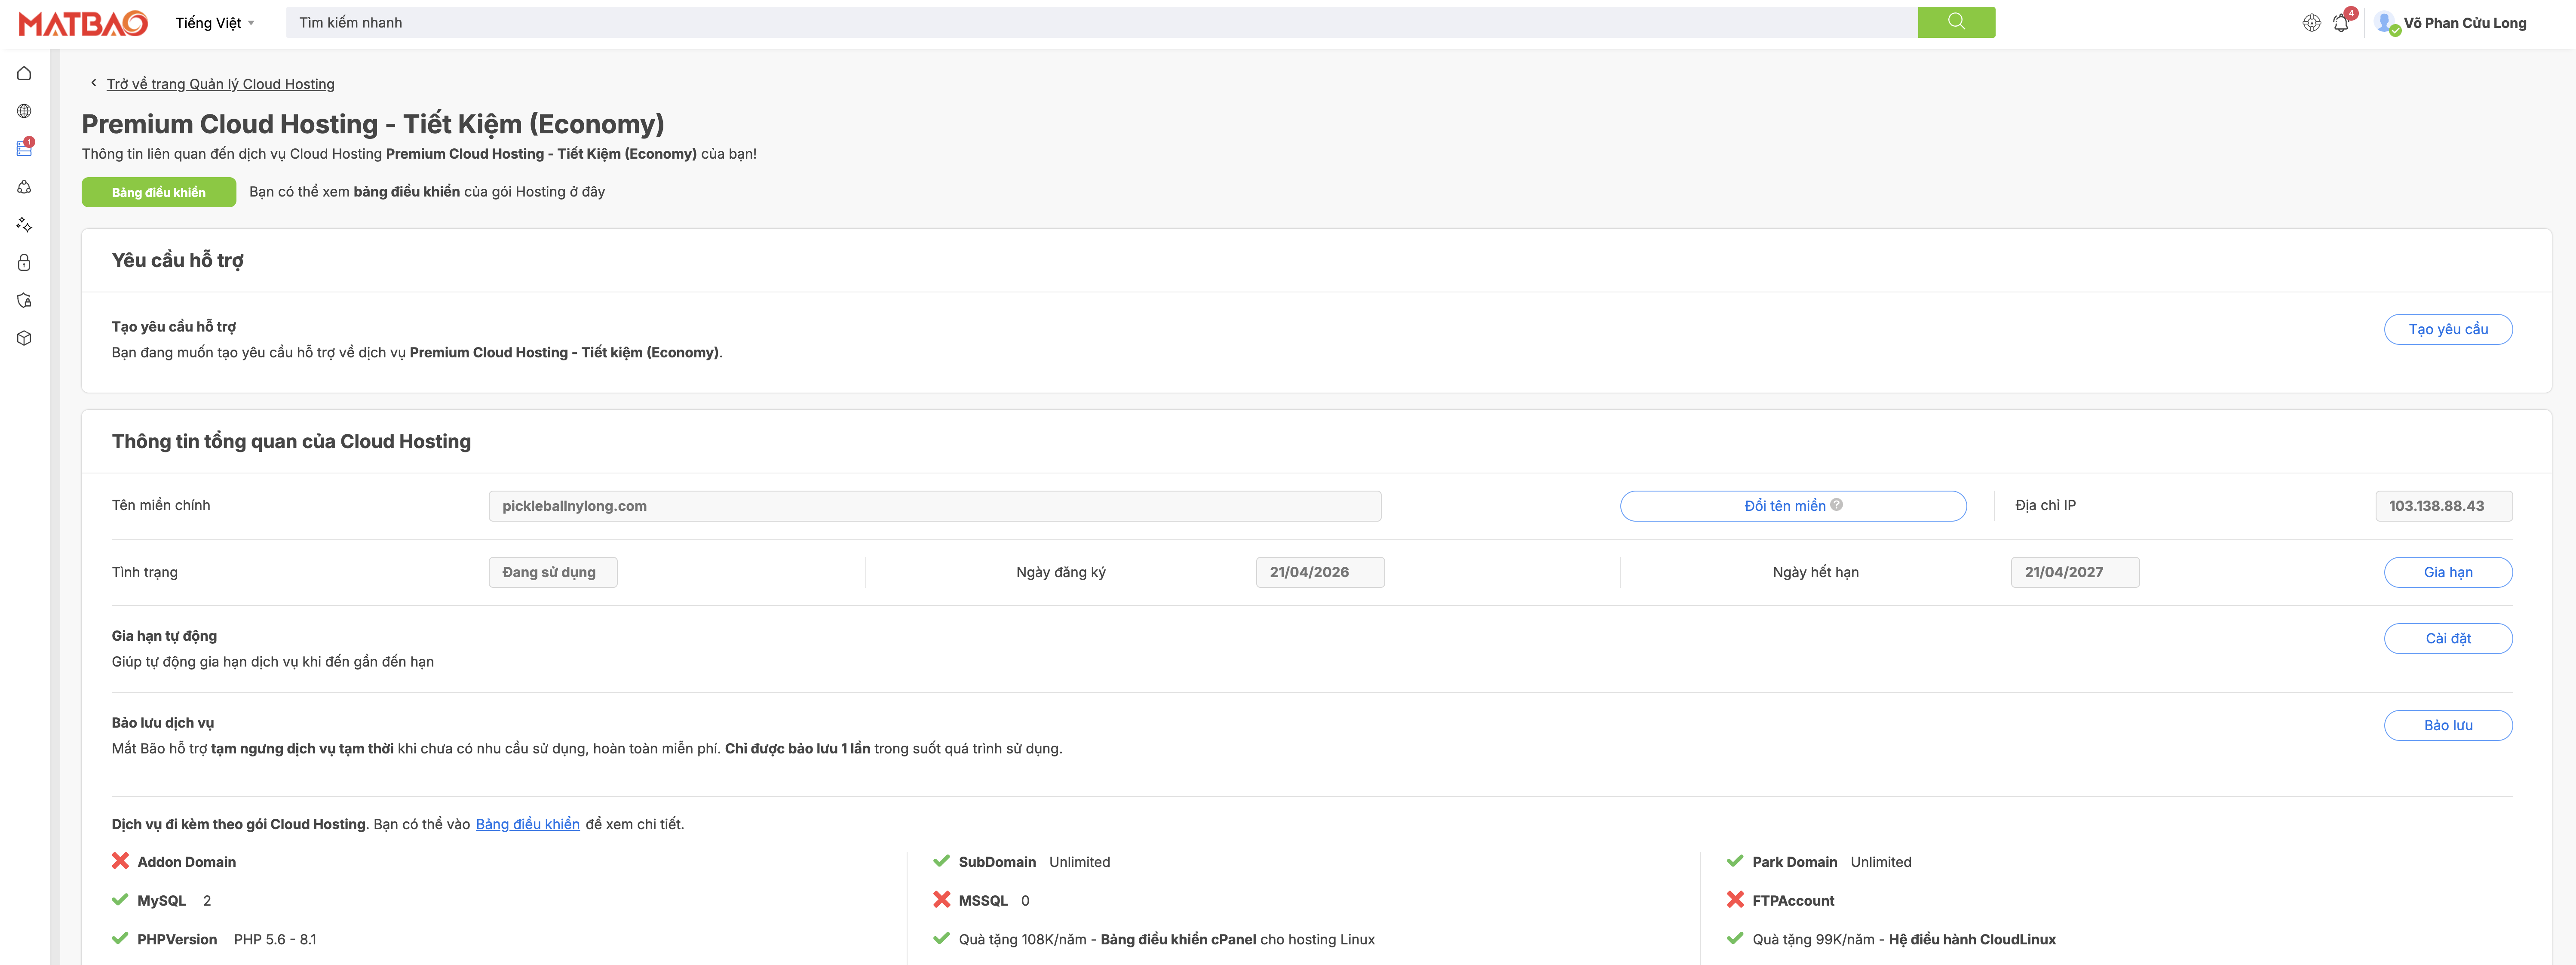Image resolution: width=2576 pixels, height=965 pixels.
Task: Click the Hệ điều hành CloudLinux text
Action: (x=1972, y=940)
